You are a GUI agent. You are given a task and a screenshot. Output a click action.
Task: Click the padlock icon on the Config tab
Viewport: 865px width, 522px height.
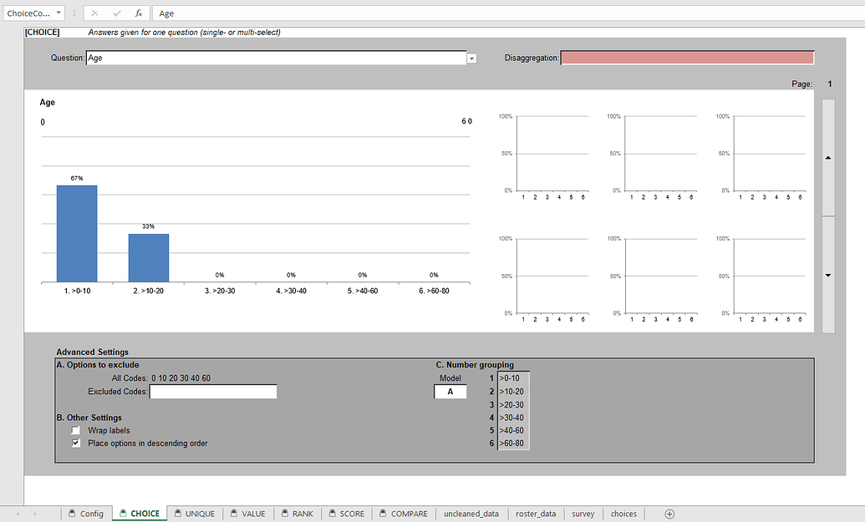[x=70, y=514]
